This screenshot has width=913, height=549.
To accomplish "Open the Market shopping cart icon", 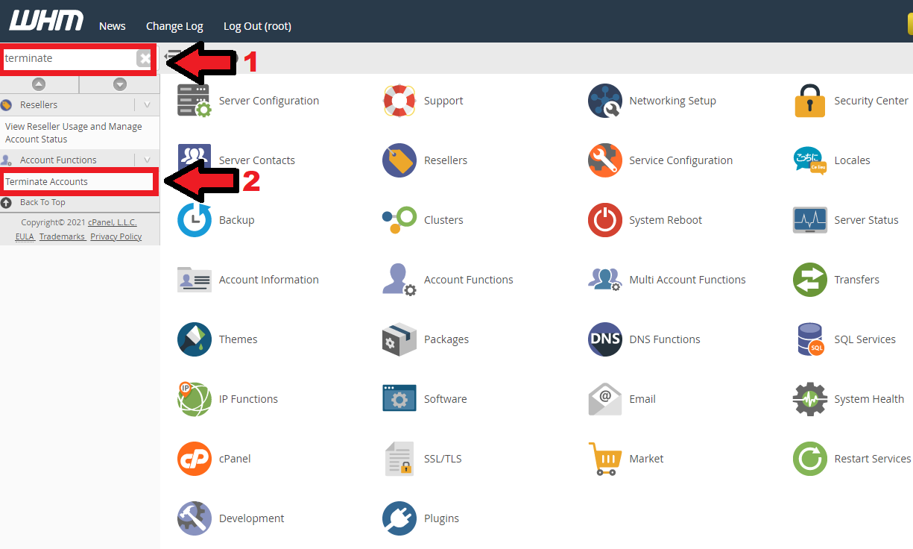I will (604, 459).
